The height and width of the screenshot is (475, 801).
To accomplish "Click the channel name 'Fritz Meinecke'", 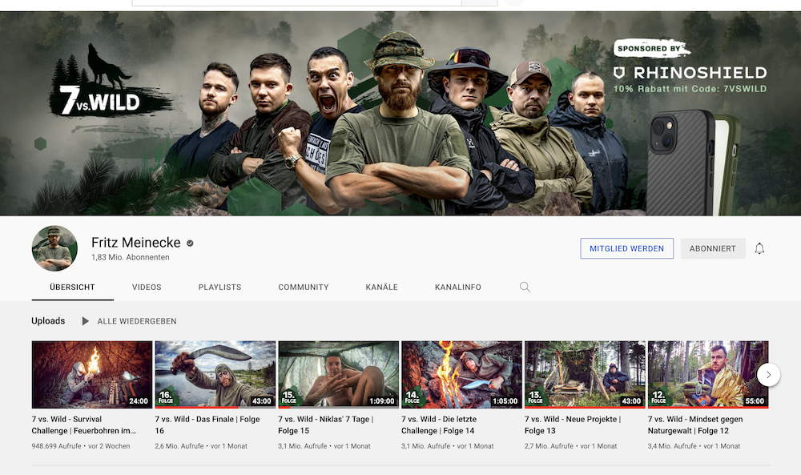I will coord(136,243).
